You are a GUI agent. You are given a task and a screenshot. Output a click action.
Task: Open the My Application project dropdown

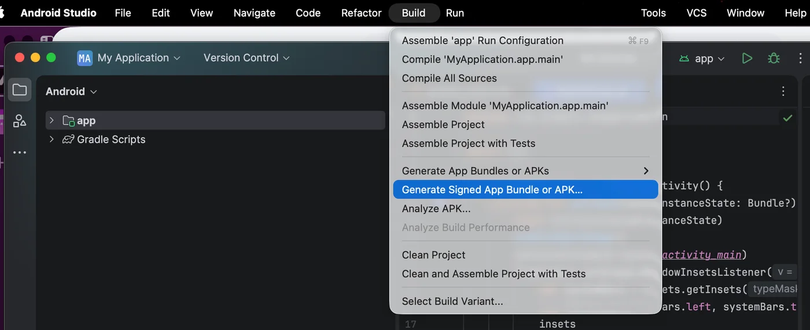(139, 58)
